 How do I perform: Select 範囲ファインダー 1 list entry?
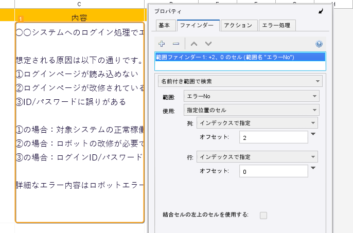[240, 57]
